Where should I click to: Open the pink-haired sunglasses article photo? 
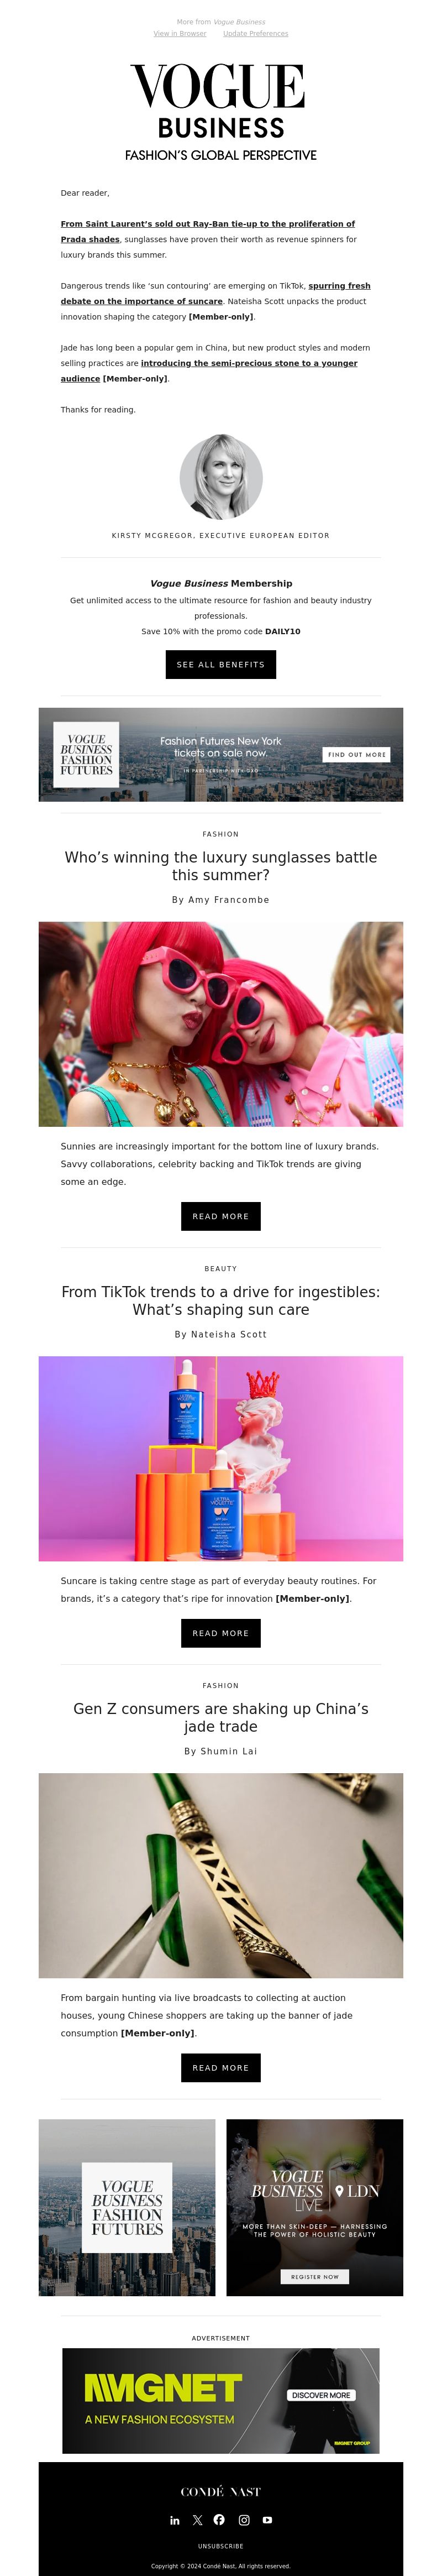pyautogui.click(x=221, y=1024)
